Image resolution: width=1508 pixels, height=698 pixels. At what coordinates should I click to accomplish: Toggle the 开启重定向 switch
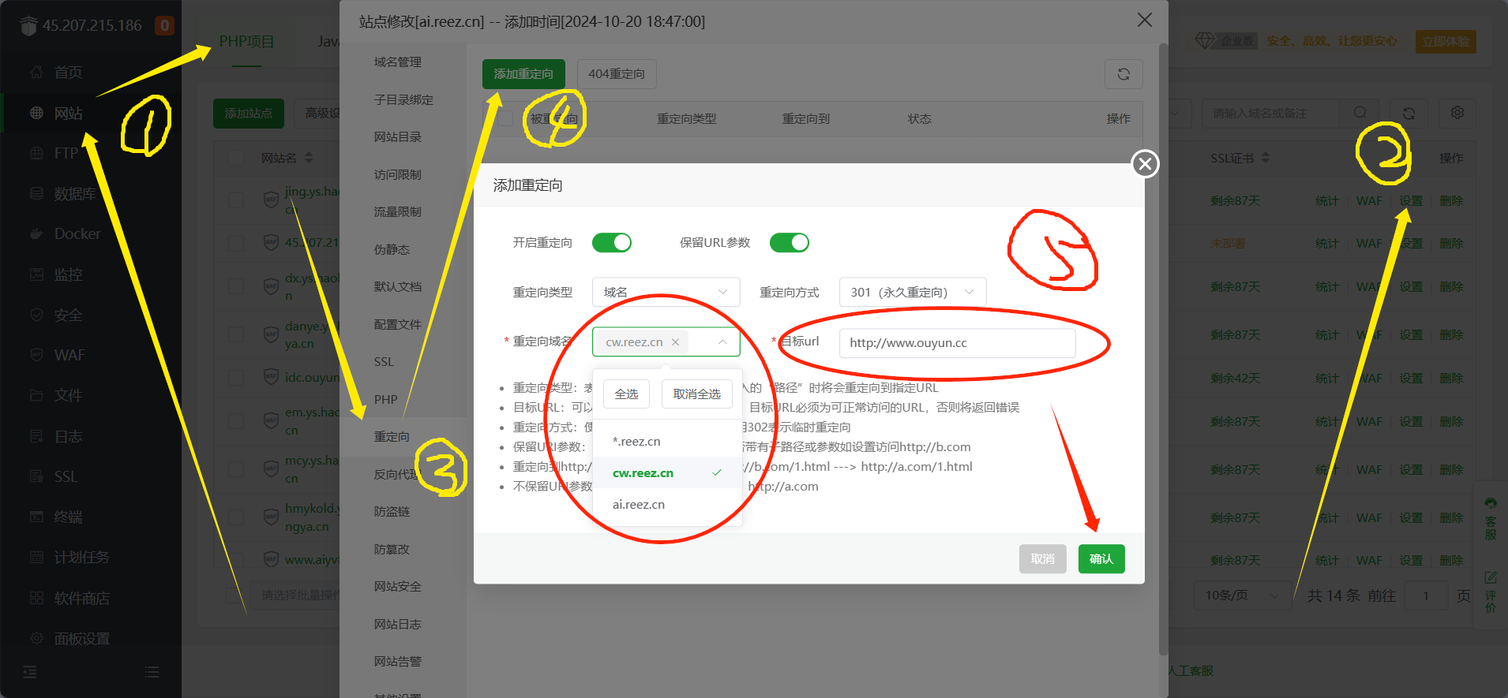(x=612, y=243)
